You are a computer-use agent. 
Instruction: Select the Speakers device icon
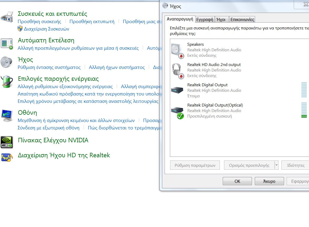177,51
